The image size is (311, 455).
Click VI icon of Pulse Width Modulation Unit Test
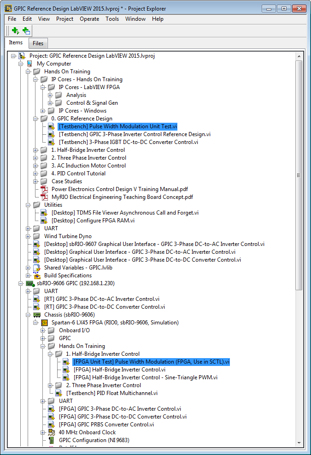click(51, 126)
